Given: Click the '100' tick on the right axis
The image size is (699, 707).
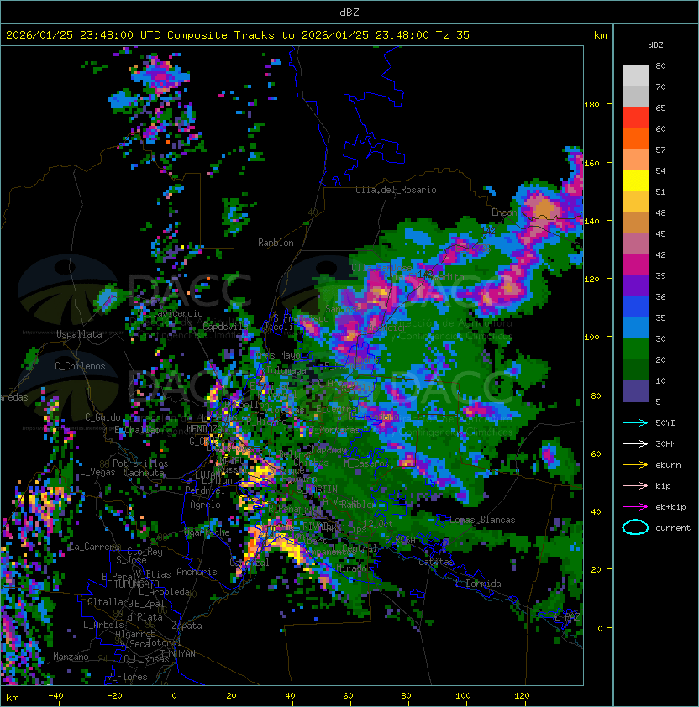Looking at the screenshot, I should click(x=591, y=338).
